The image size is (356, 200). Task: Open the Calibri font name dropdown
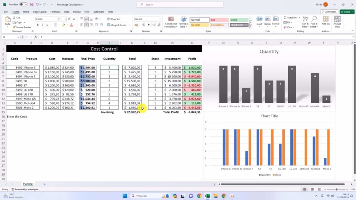coord(57,19)
